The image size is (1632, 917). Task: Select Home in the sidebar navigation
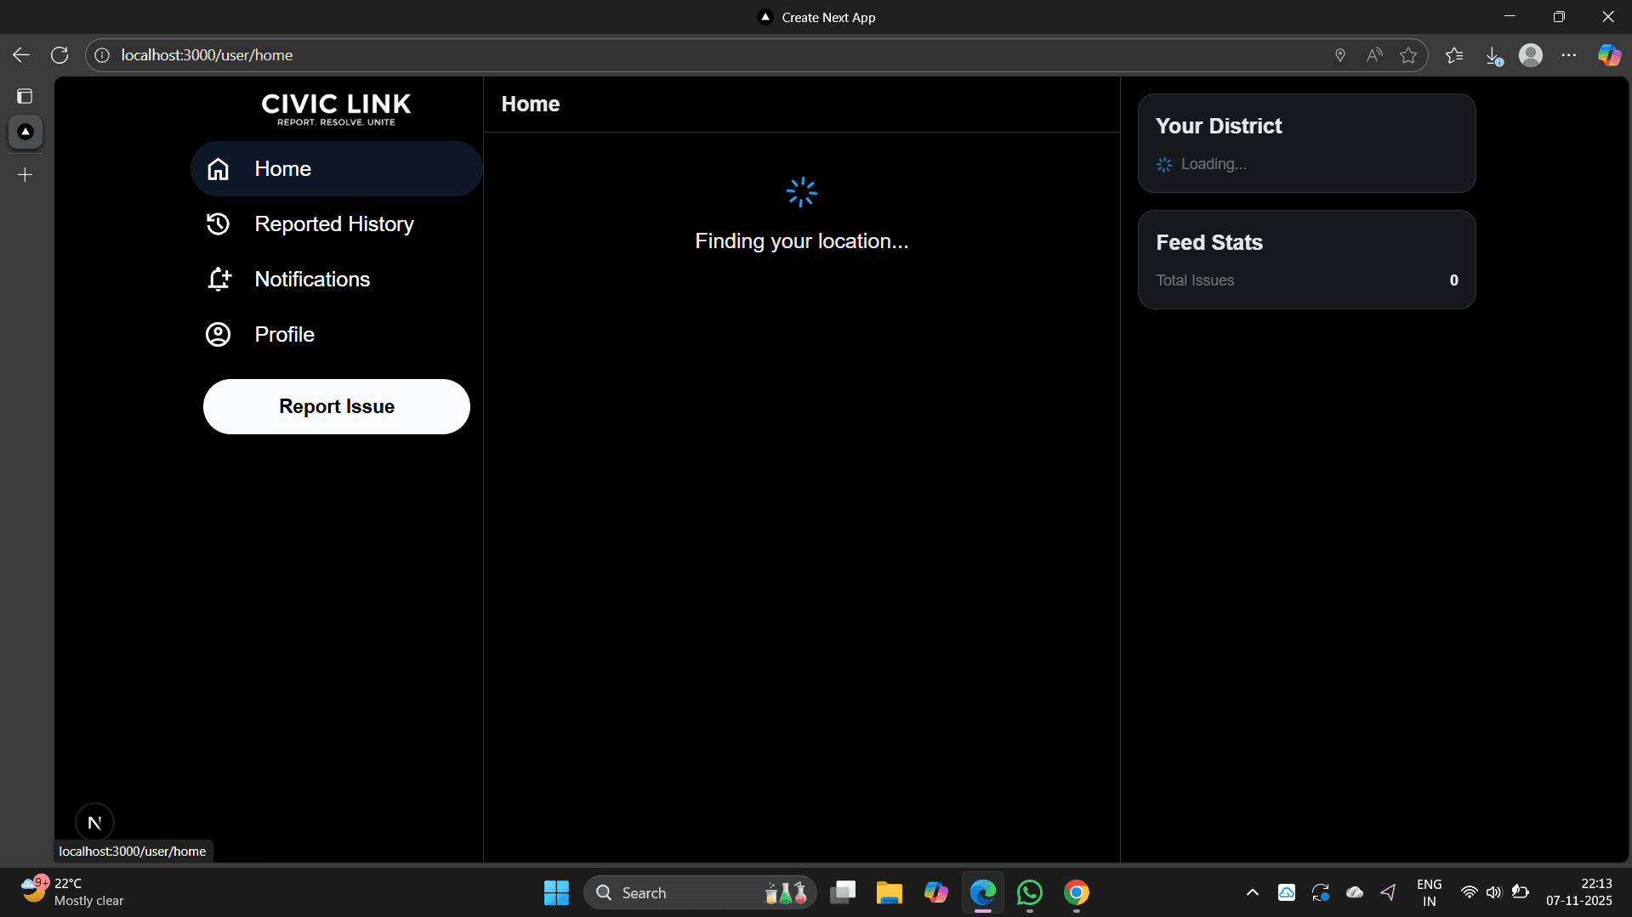point(283,168)
